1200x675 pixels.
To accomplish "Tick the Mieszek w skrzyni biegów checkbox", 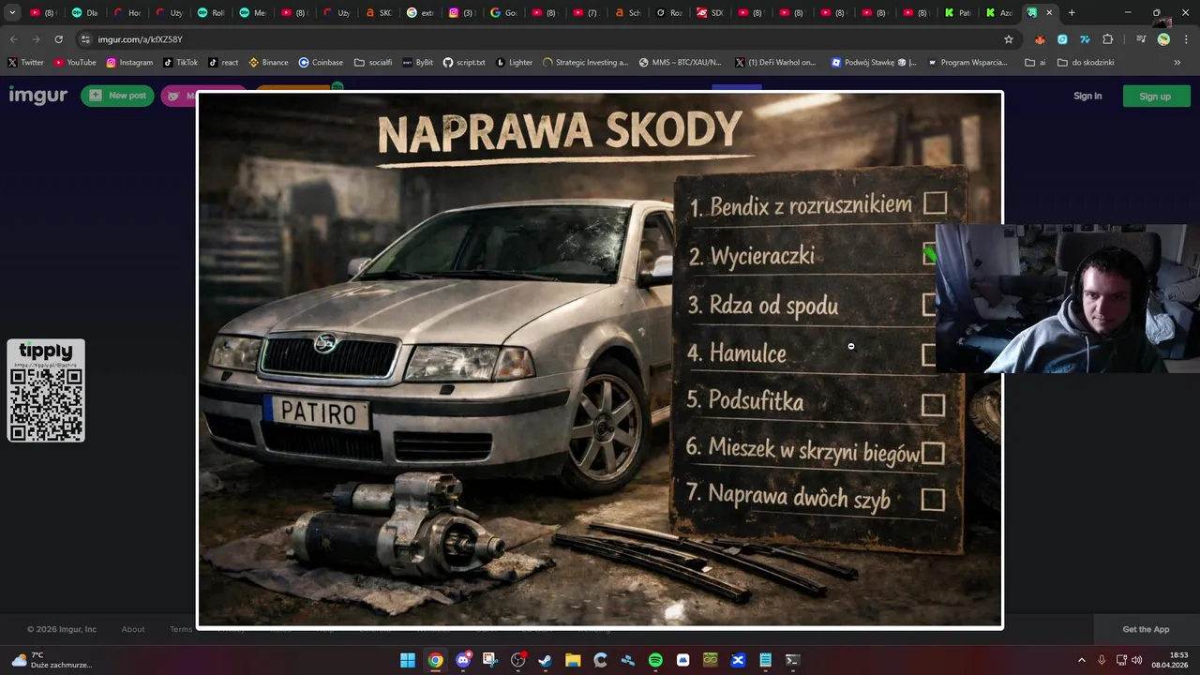I will [932, 454].
